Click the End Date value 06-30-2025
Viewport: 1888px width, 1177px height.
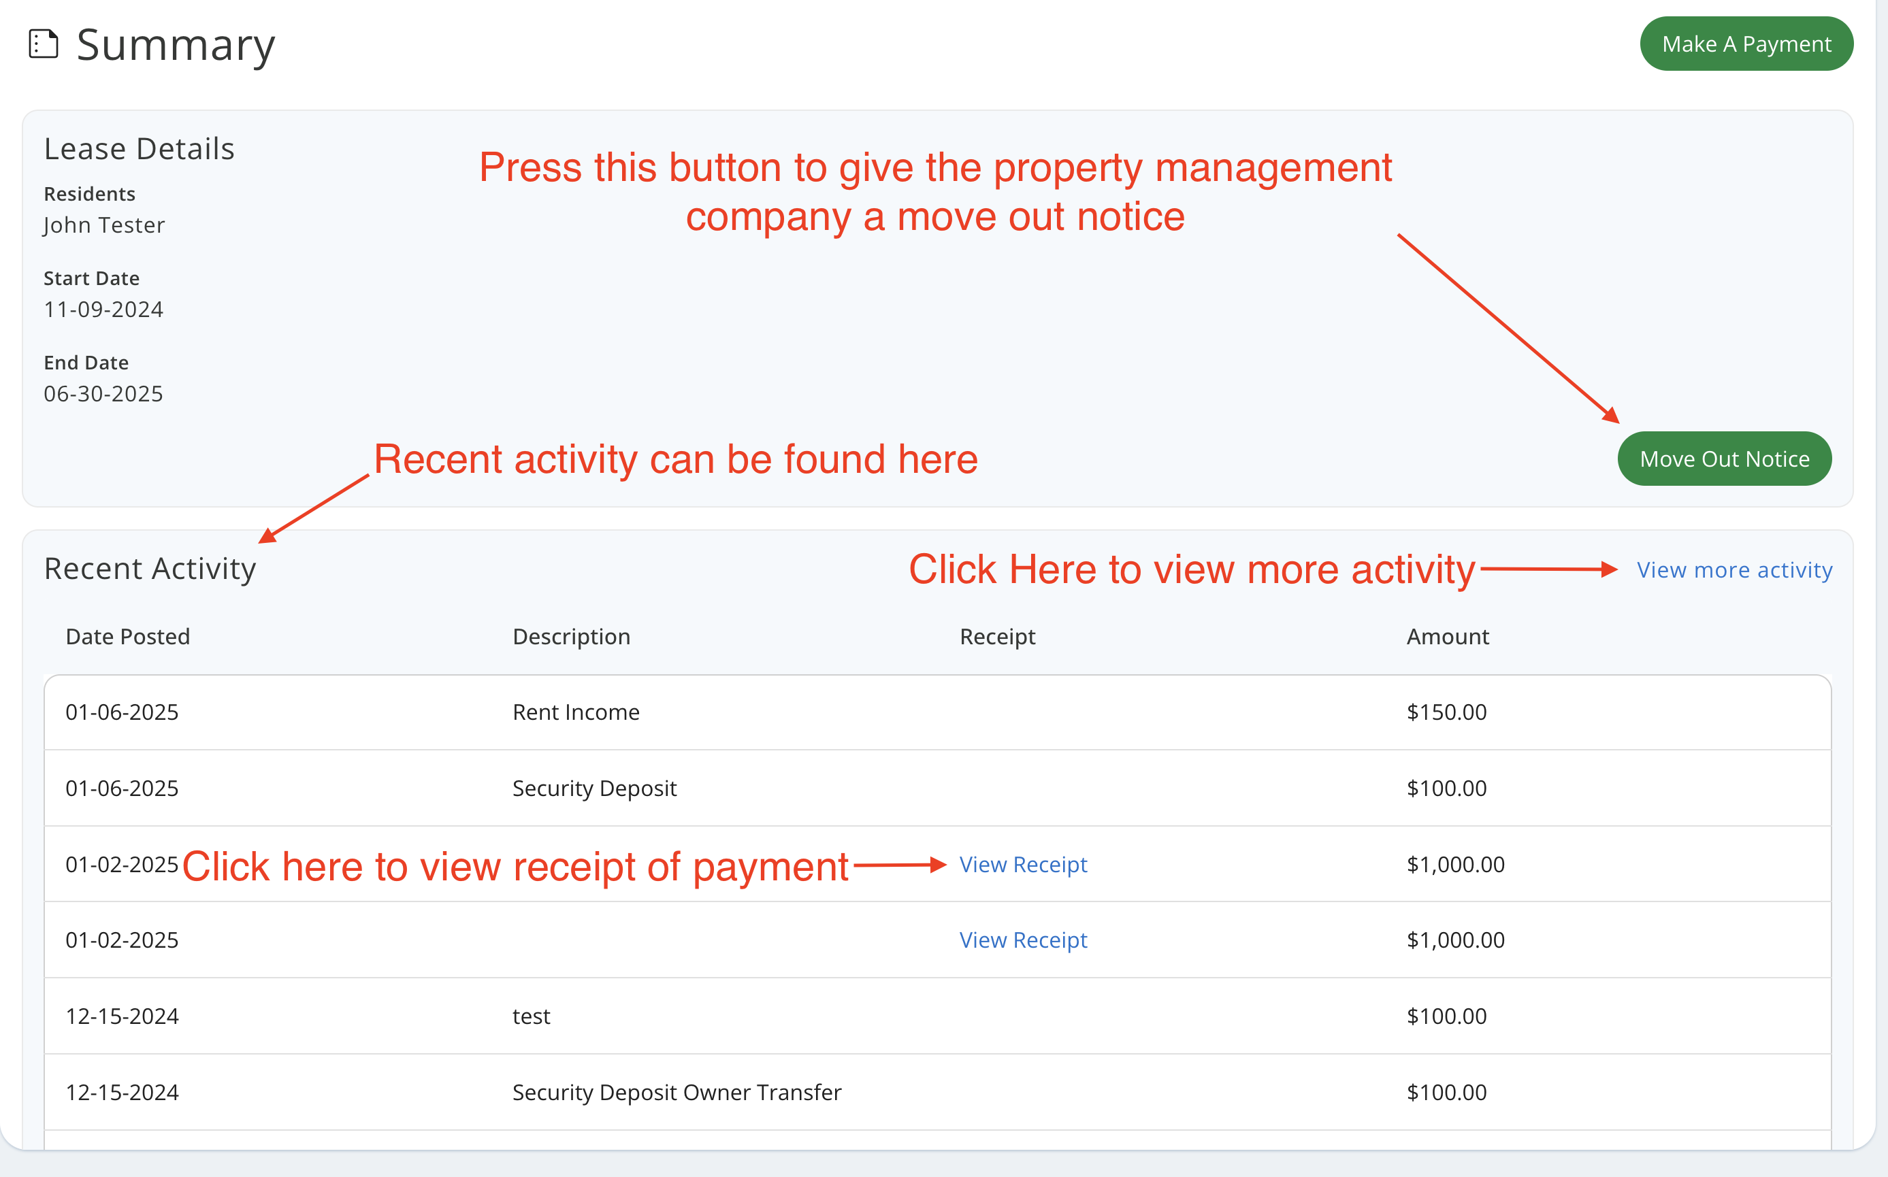click(103, 394)
